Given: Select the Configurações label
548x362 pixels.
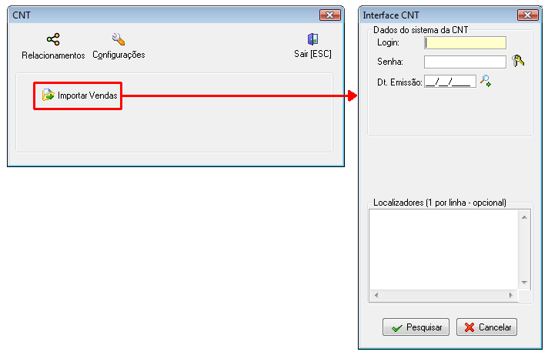Looking at the screenshot, I should pos(119,55).
